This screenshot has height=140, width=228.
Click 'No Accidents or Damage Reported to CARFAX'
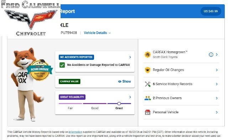click(98, 65)
